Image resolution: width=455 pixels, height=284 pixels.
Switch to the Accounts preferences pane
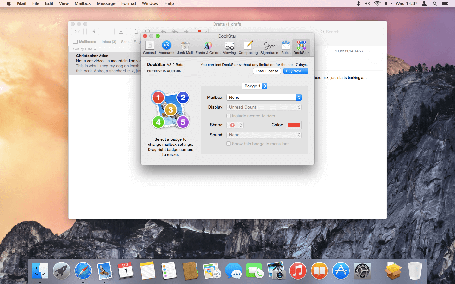167,48
